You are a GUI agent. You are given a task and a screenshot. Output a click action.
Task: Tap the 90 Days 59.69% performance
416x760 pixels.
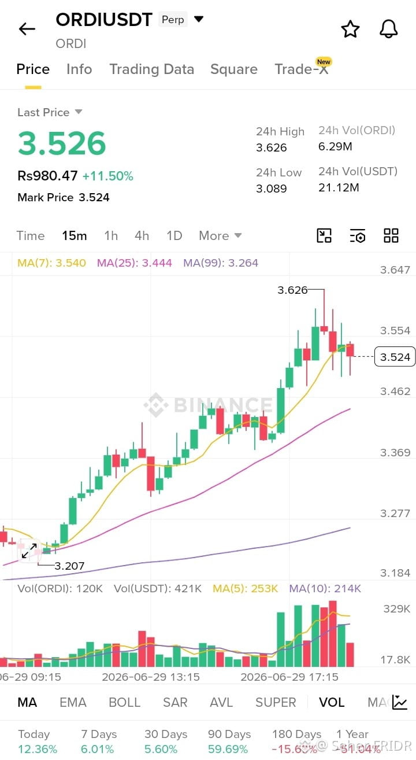coord(229,741)
